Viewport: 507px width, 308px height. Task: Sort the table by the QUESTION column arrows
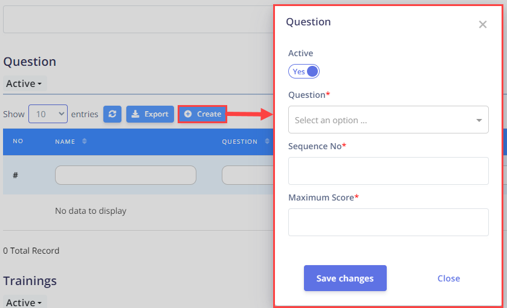[267, 141]
